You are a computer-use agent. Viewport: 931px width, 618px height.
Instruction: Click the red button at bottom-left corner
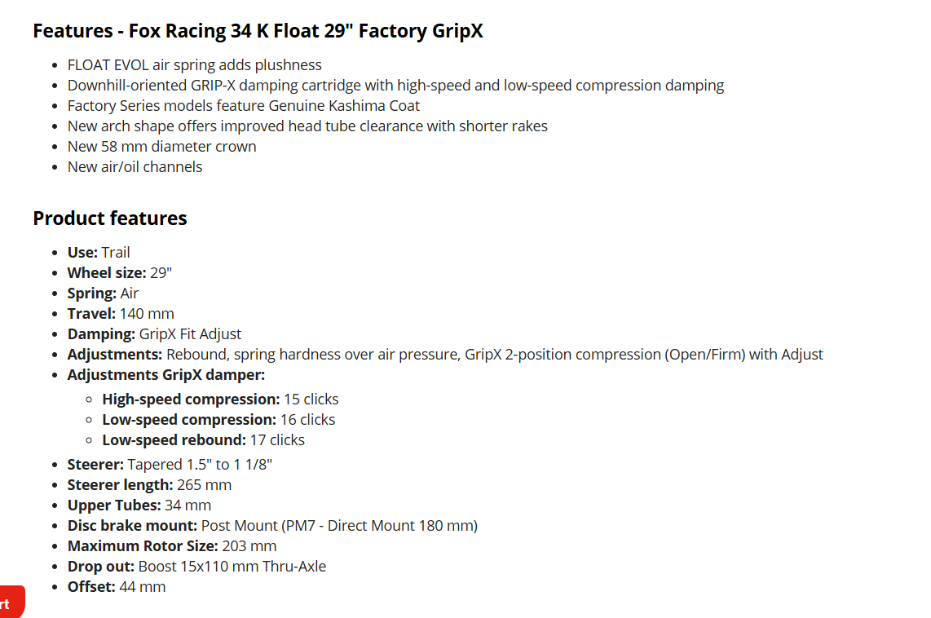11,602
